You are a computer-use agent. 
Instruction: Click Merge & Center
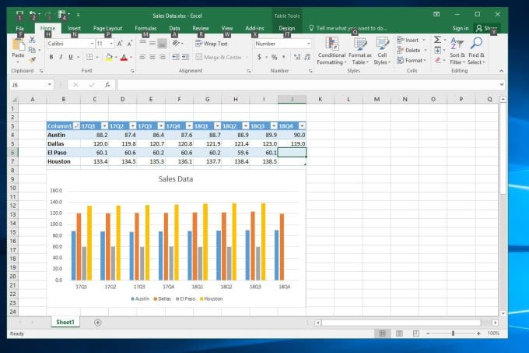pos(219,57)
